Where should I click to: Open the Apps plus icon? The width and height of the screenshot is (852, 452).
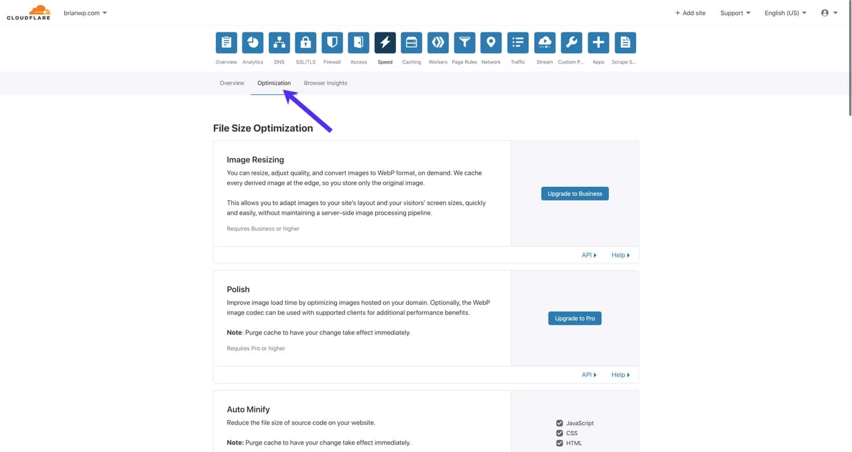pos(598,43)
